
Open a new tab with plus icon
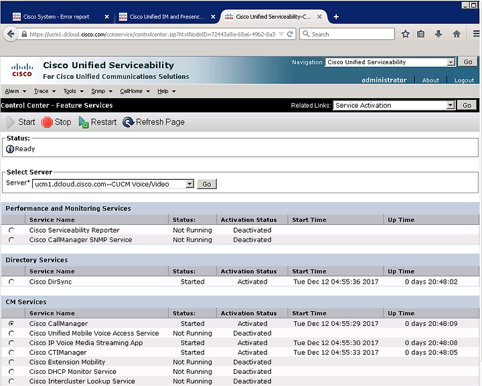[x=336, y=17]
